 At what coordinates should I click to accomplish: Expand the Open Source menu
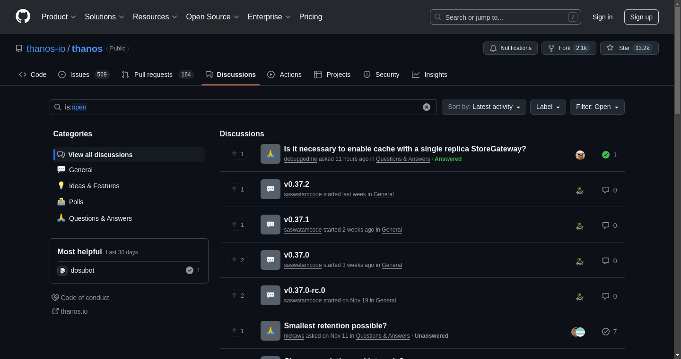212,17
